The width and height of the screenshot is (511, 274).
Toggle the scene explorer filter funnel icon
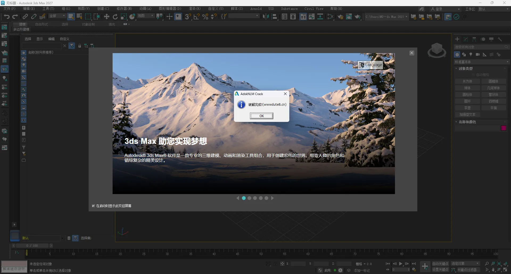(x=72, y=46)
